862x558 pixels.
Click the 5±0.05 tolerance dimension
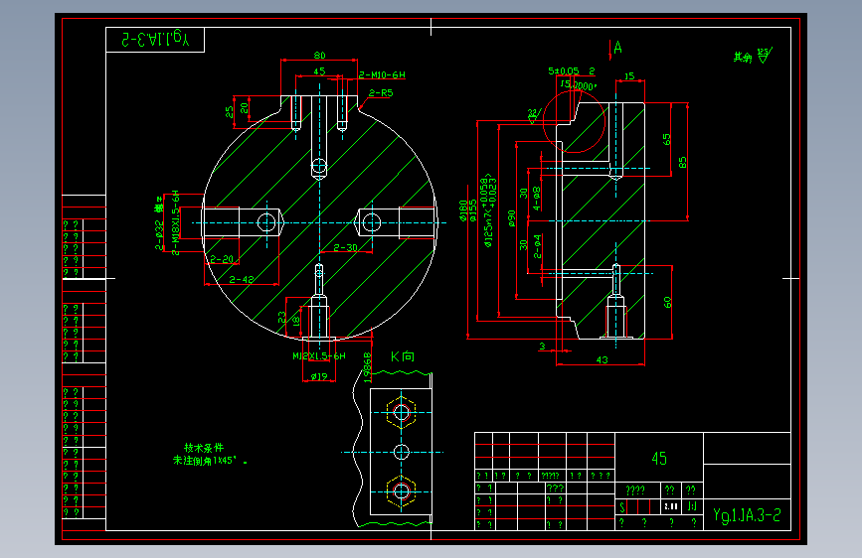pyautogui.click(x=564, y=70)
